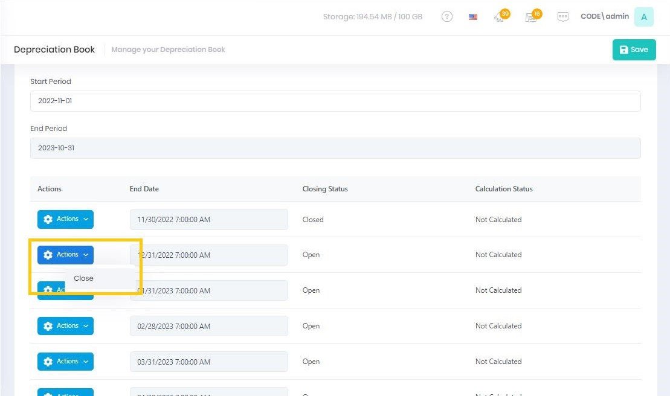The height and width of the screenshot is (396, 670).
Task: Click the 11/30/2022 End Date field
Action: point(208,220)
